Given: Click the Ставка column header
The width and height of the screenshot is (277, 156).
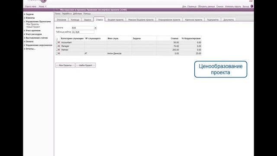Looking at the screenshot, I should pyautogui.click(x=168, y=39).
